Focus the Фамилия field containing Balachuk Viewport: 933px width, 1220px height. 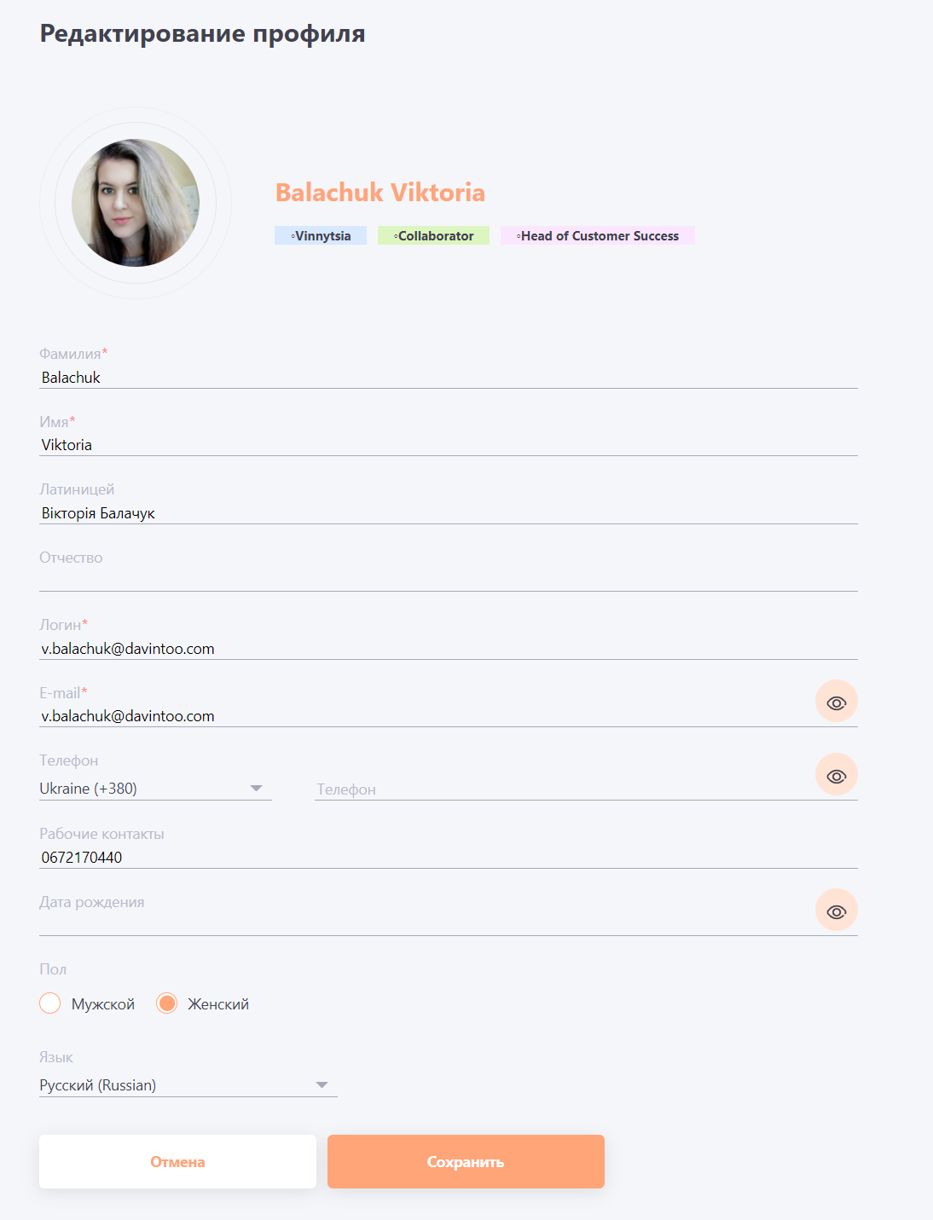[x=449, y=378]
